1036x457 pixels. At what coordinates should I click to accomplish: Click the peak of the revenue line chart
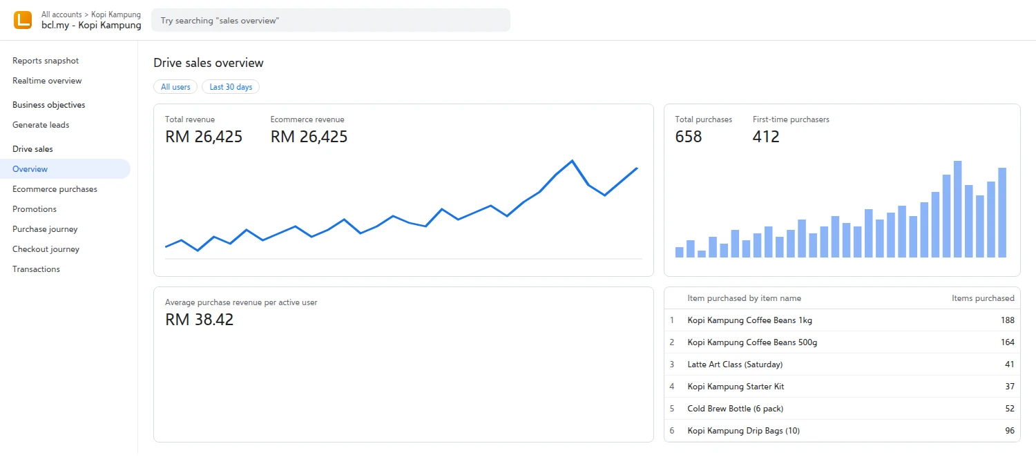[572, 161]
